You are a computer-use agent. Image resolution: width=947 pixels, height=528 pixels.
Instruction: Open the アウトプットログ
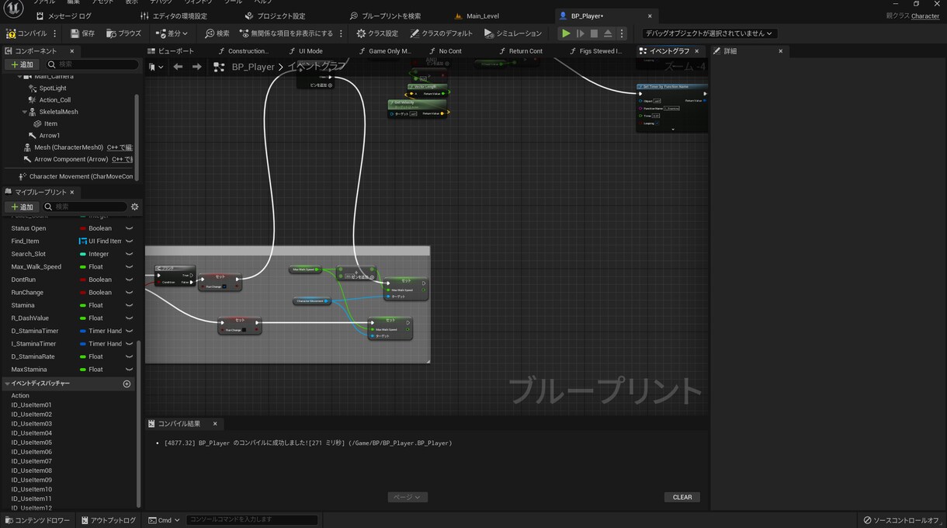pyautogui.click(x=109, y=520)
